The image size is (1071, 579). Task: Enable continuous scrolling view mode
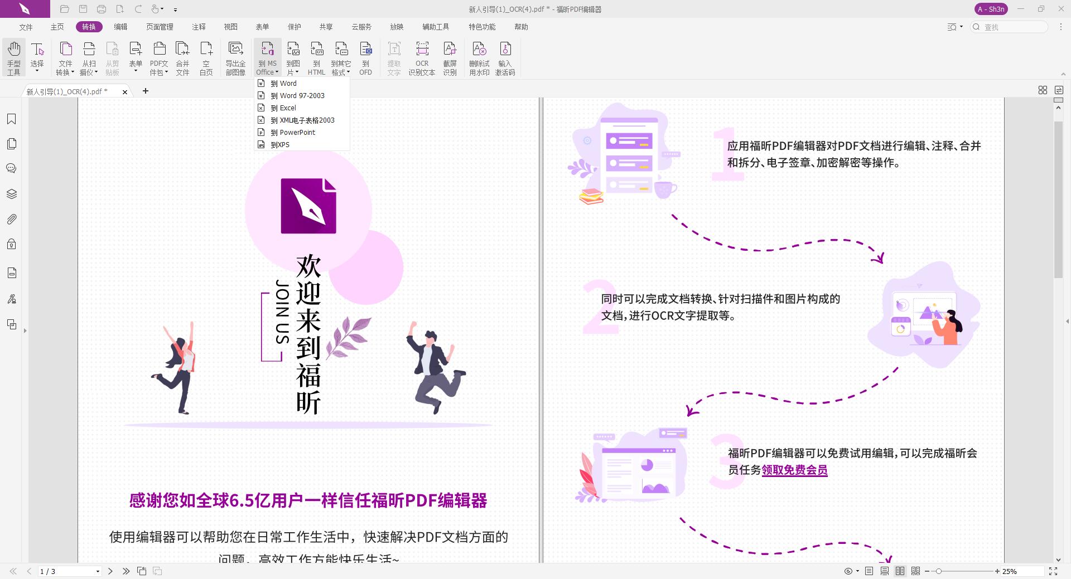pos(884,571)
